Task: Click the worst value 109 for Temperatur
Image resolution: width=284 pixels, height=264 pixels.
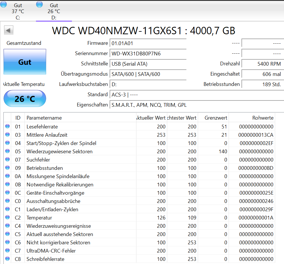Action: pyautogui.click(x=192, y=218)
